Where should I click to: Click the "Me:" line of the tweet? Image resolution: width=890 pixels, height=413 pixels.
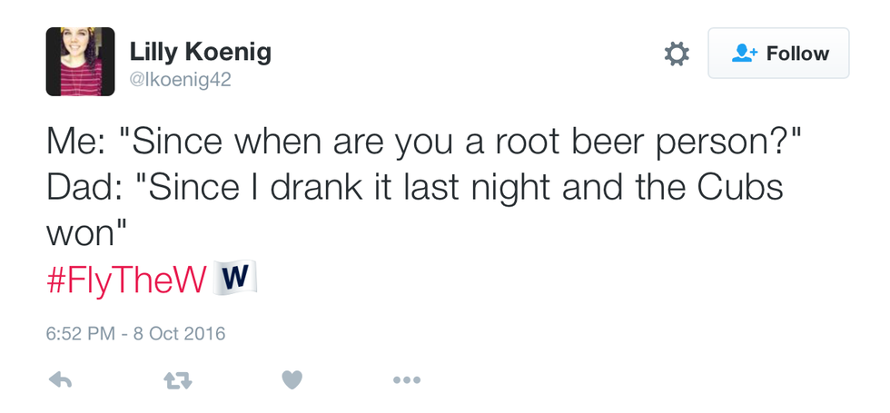pyautogui.click(x=77, y=144)
